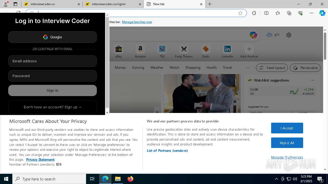
Task: Click the new tab page vertical scrollbar
Action: point(325,46)
